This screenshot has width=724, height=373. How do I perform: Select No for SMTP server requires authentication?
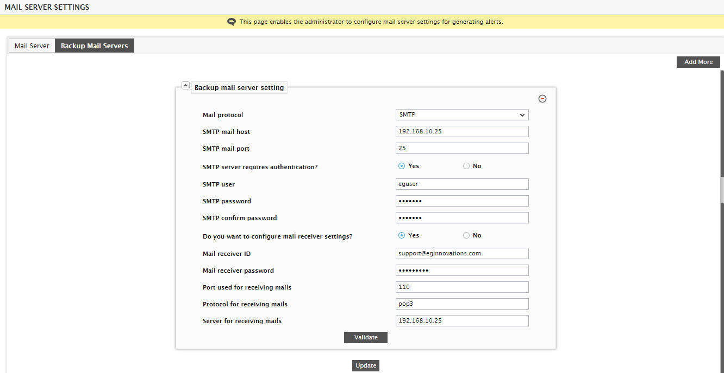(x=466, y=166)
